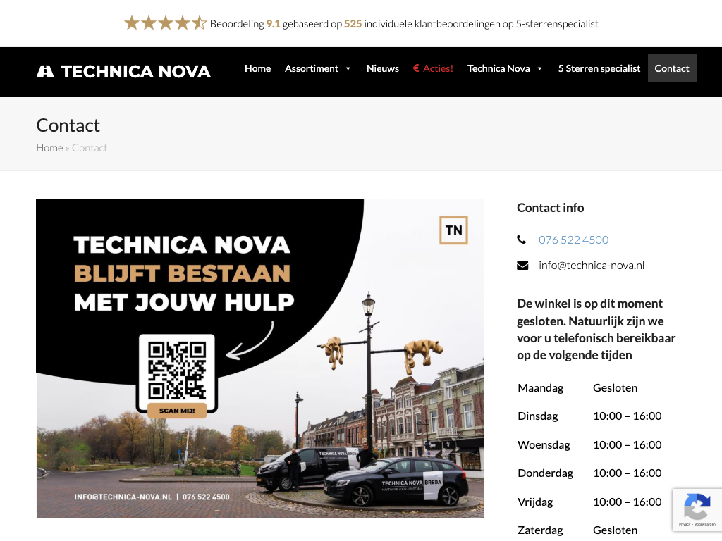Click the SCAN MIJ! label

177,411
